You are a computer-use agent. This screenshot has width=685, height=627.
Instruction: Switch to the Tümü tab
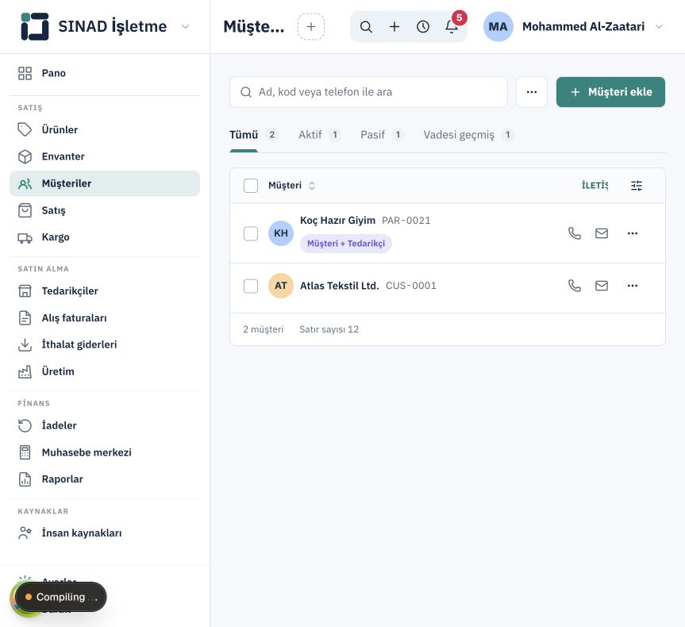(x=254, y=135)
